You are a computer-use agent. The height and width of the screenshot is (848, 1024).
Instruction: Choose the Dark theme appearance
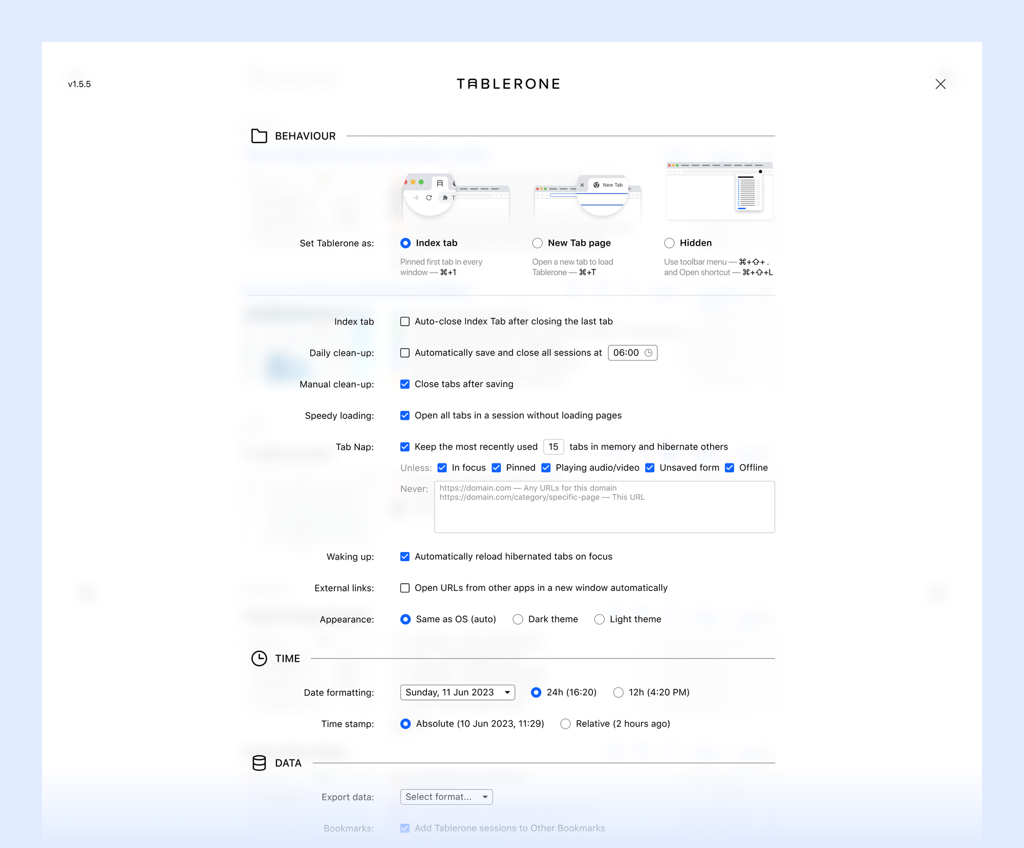coord(518,620)
